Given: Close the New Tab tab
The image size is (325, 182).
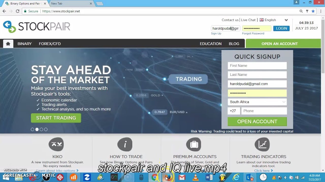Looking at the screenshot, I should tap(91, 4).
